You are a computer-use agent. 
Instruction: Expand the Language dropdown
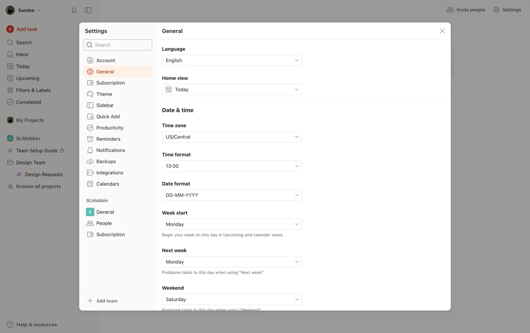(232, 61)
